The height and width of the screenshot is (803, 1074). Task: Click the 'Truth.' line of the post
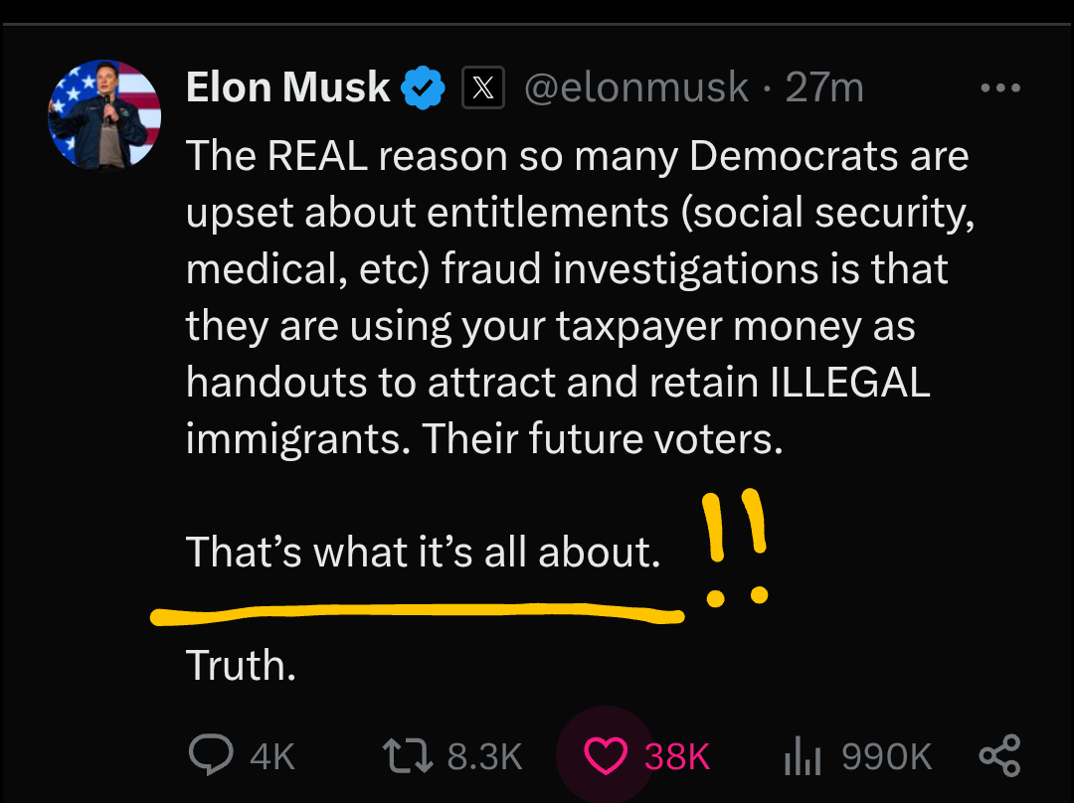(242, 666)
